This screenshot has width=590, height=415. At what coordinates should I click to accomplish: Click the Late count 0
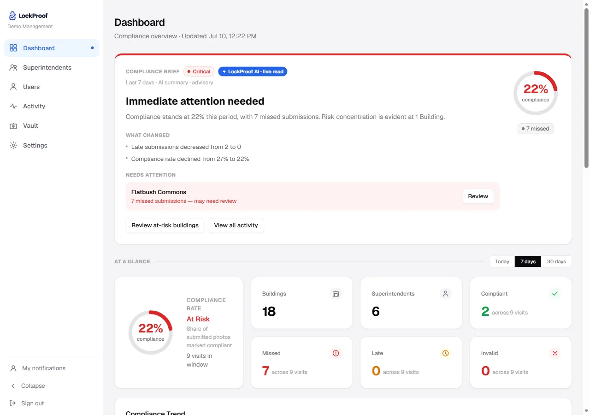(376, 371)
